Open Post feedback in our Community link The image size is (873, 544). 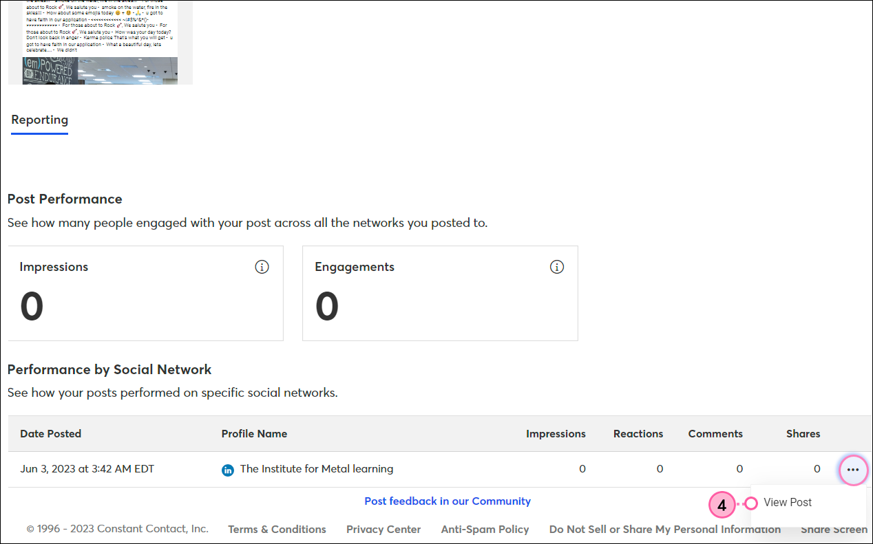[448, 501]
